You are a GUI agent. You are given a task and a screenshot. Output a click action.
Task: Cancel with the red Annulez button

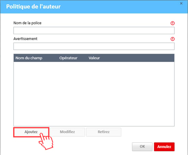pyautogui.click(x=164, y=146)
